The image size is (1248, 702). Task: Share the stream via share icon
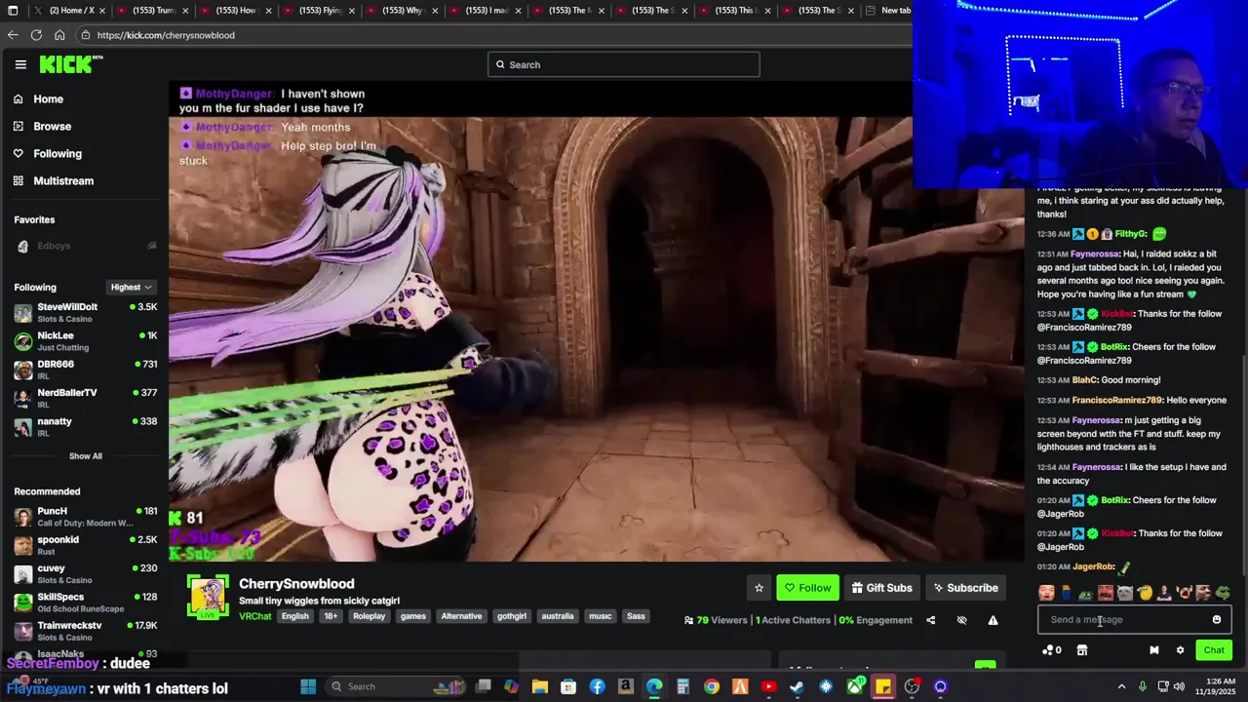tap(930, 620)
